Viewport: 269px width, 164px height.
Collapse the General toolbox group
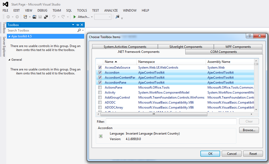[9, 60]
